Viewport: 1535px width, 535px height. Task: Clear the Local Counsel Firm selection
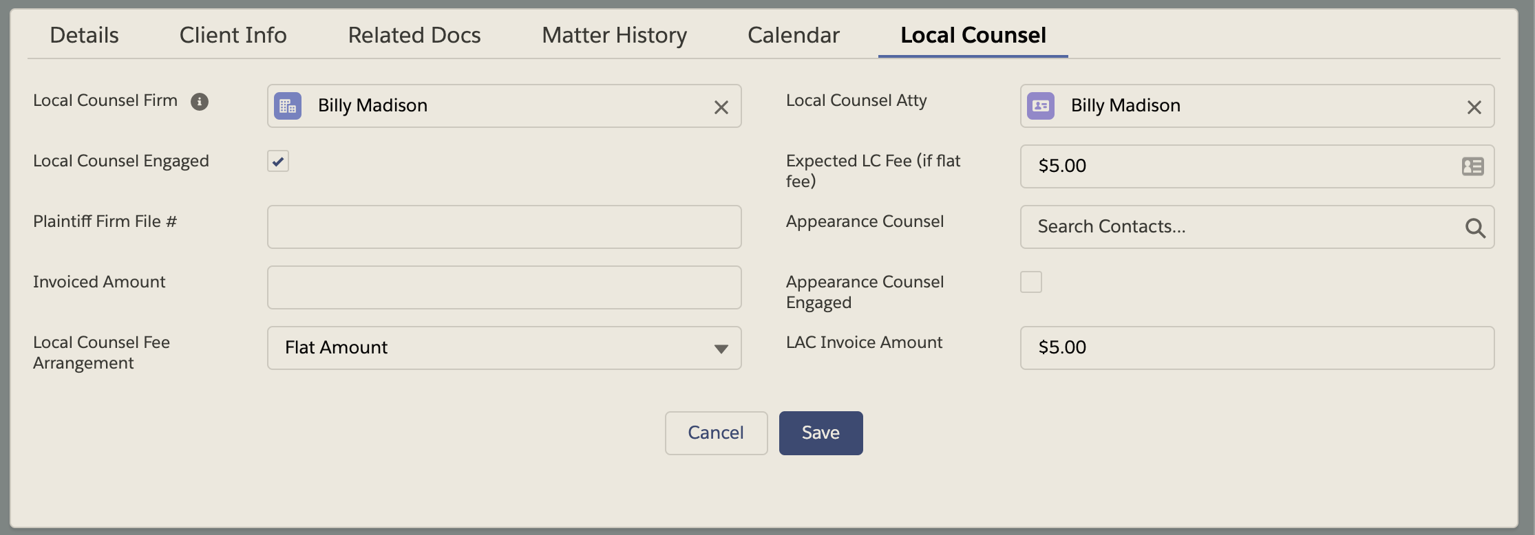[721, 107]
